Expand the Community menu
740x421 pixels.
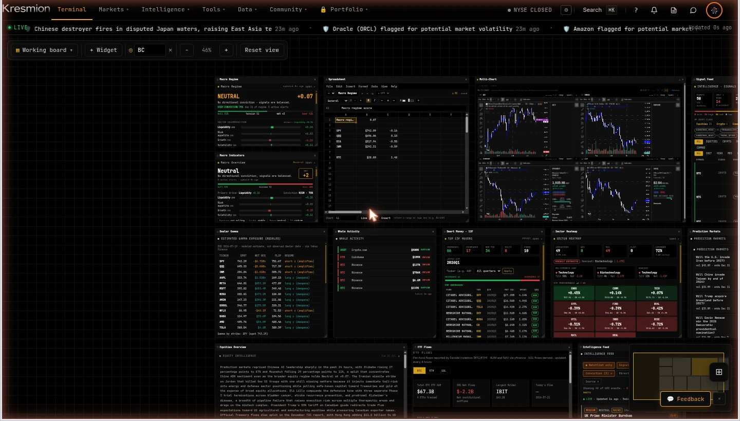point(288,9)
